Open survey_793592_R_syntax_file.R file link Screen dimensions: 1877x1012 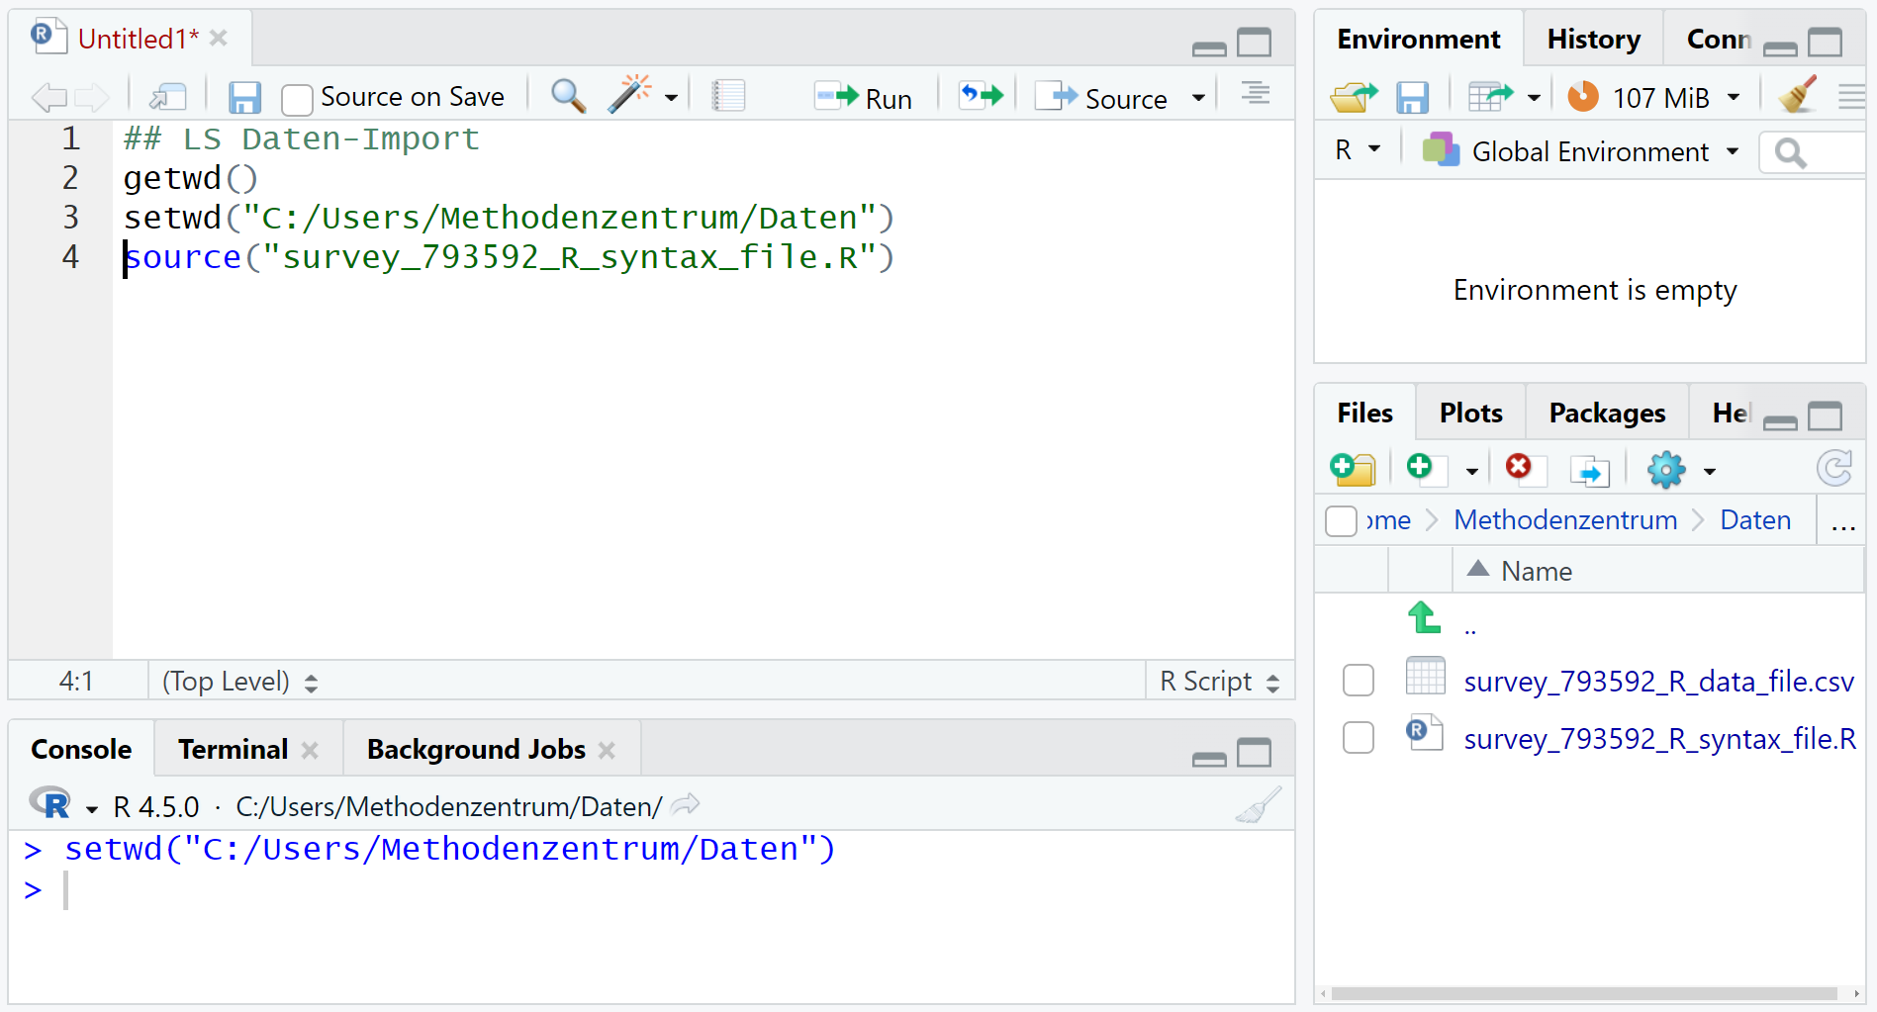(1659, 739)
